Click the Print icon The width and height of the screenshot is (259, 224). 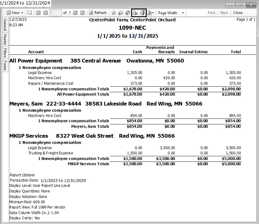coord(135,13)
